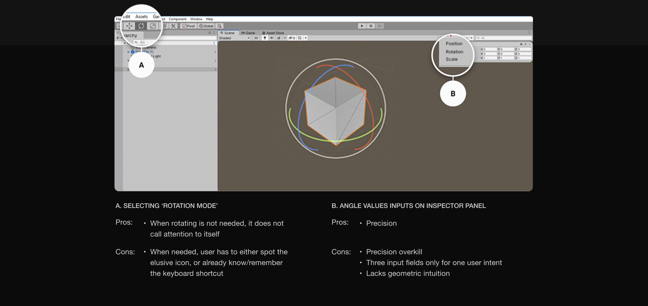Open the grid options dropdown arrow
This screenshot has height=306, width=648.
point(306,38)
